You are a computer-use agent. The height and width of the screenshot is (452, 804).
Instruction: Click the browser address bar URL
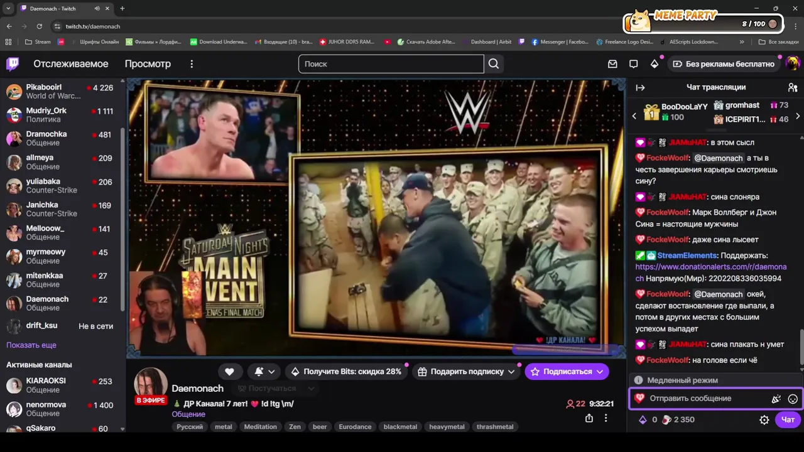[x=93, y=26]
